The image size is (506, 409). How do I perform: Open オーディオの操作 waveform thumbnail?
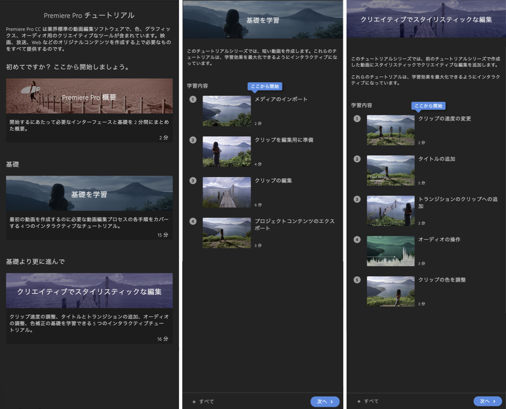click(x=391, y=251)
